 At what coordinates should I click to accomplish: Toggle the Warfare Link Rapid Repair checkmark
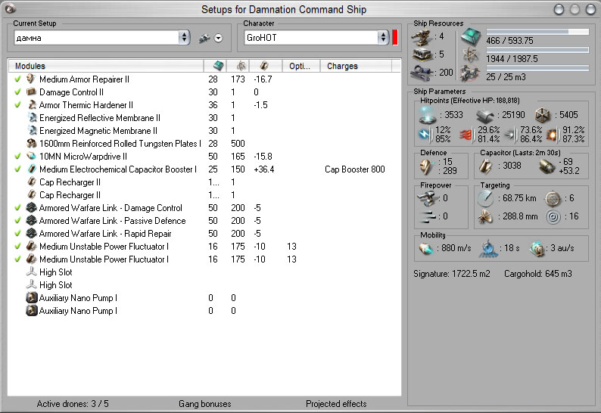[17, 233]
